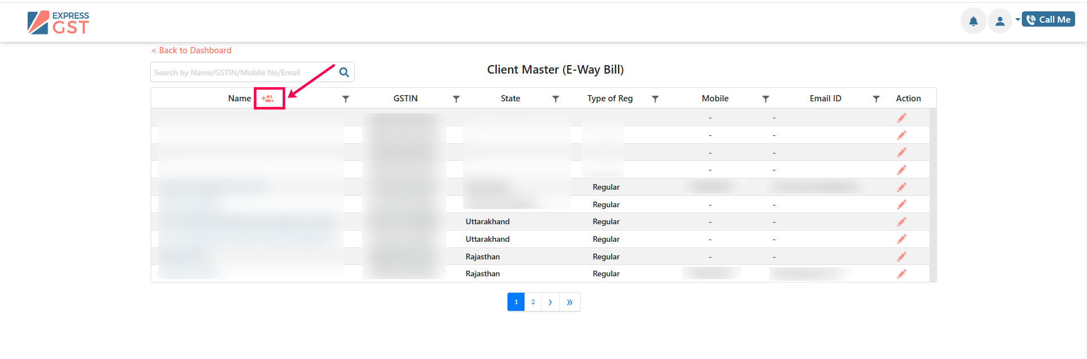
Task: Open the user profile icon
Action: click(x=1000, y=22)
